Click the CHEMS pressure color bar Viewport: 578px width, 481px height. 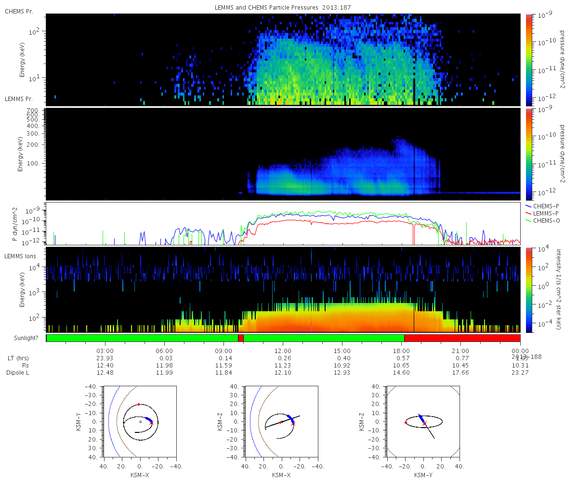point(528,60)
